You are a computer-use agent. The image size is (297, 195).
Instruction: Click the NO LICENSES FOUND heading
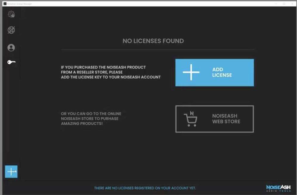coord(153,41)
